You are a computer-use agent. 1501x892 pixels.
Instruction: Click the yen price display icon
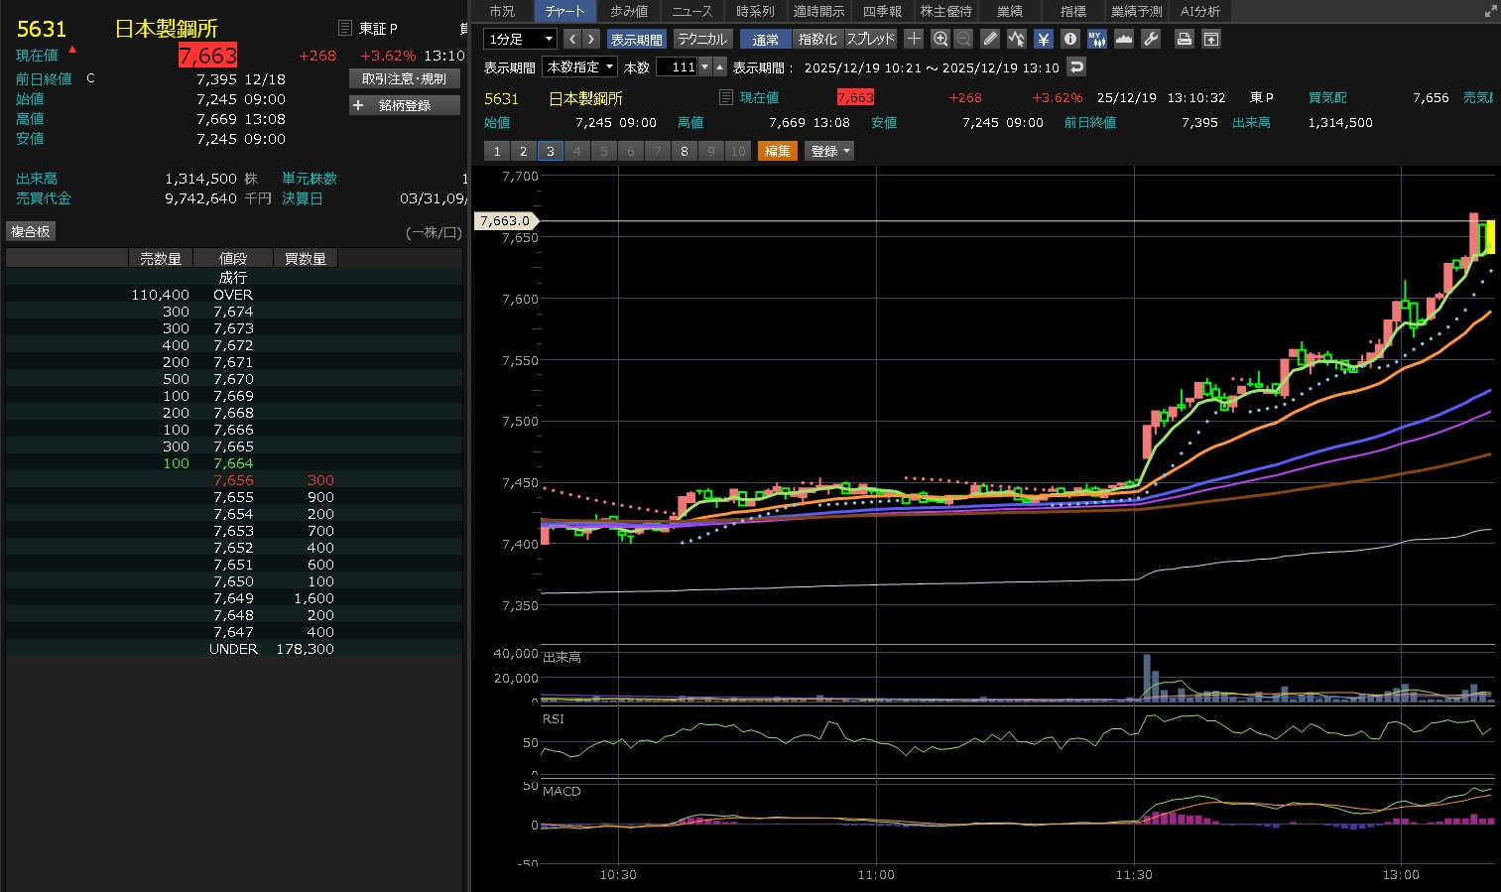(1043, 39)
